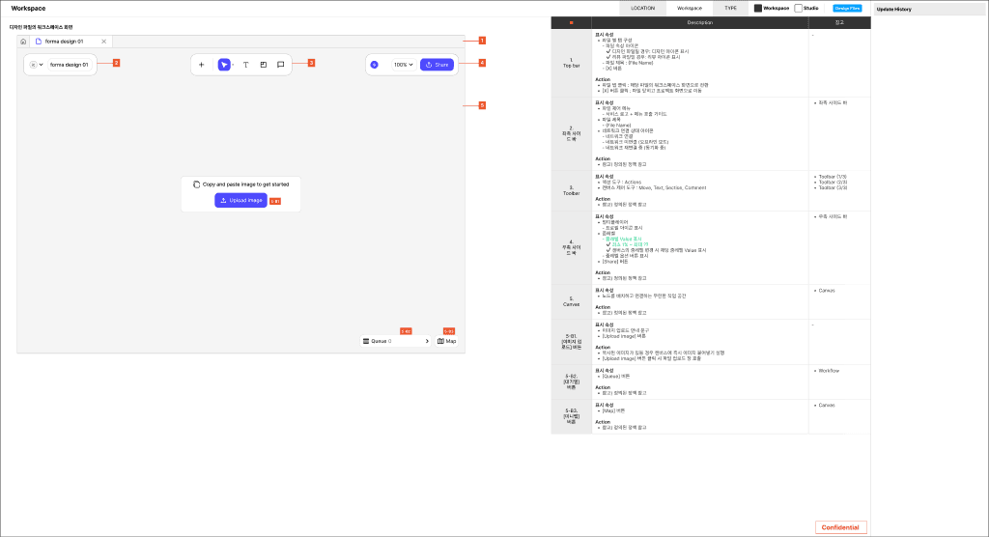Click the Share button
The width and height of the screenshot is (989, 537).
[438, 65]
